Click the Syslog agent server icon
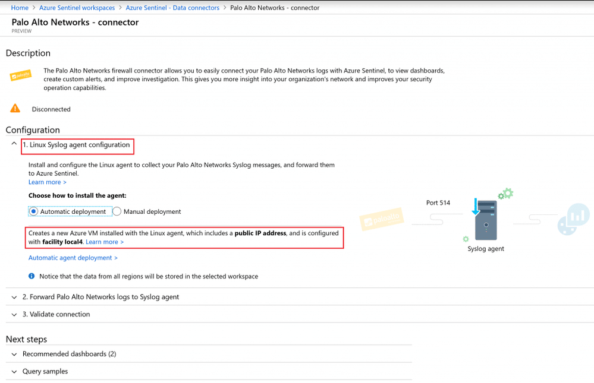The width and height of the screenshot is (594, 383). click(x=486, y=220)
